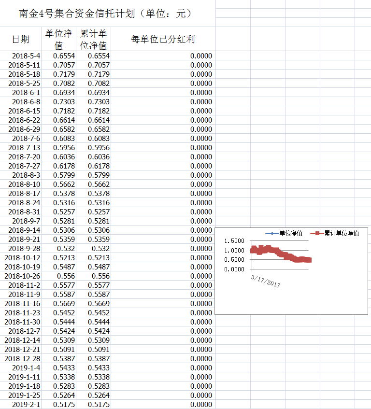Select the first unit net value cell in the 2019-2-1 row
This screenshot has width=371, height=409.
[x=59, y=404]
